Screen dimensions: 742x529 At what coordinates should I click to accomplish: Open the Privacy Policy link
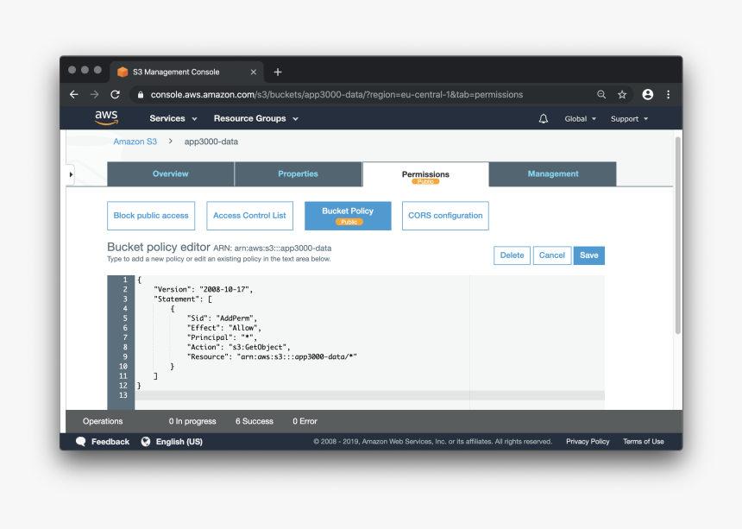tap(588, 442)
